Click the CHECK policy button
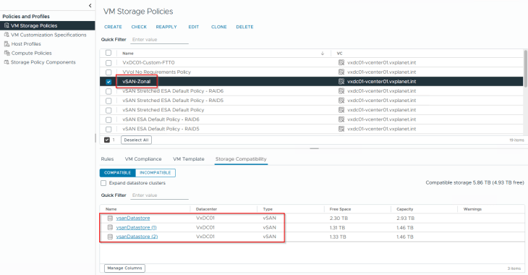 coord(139,27)
